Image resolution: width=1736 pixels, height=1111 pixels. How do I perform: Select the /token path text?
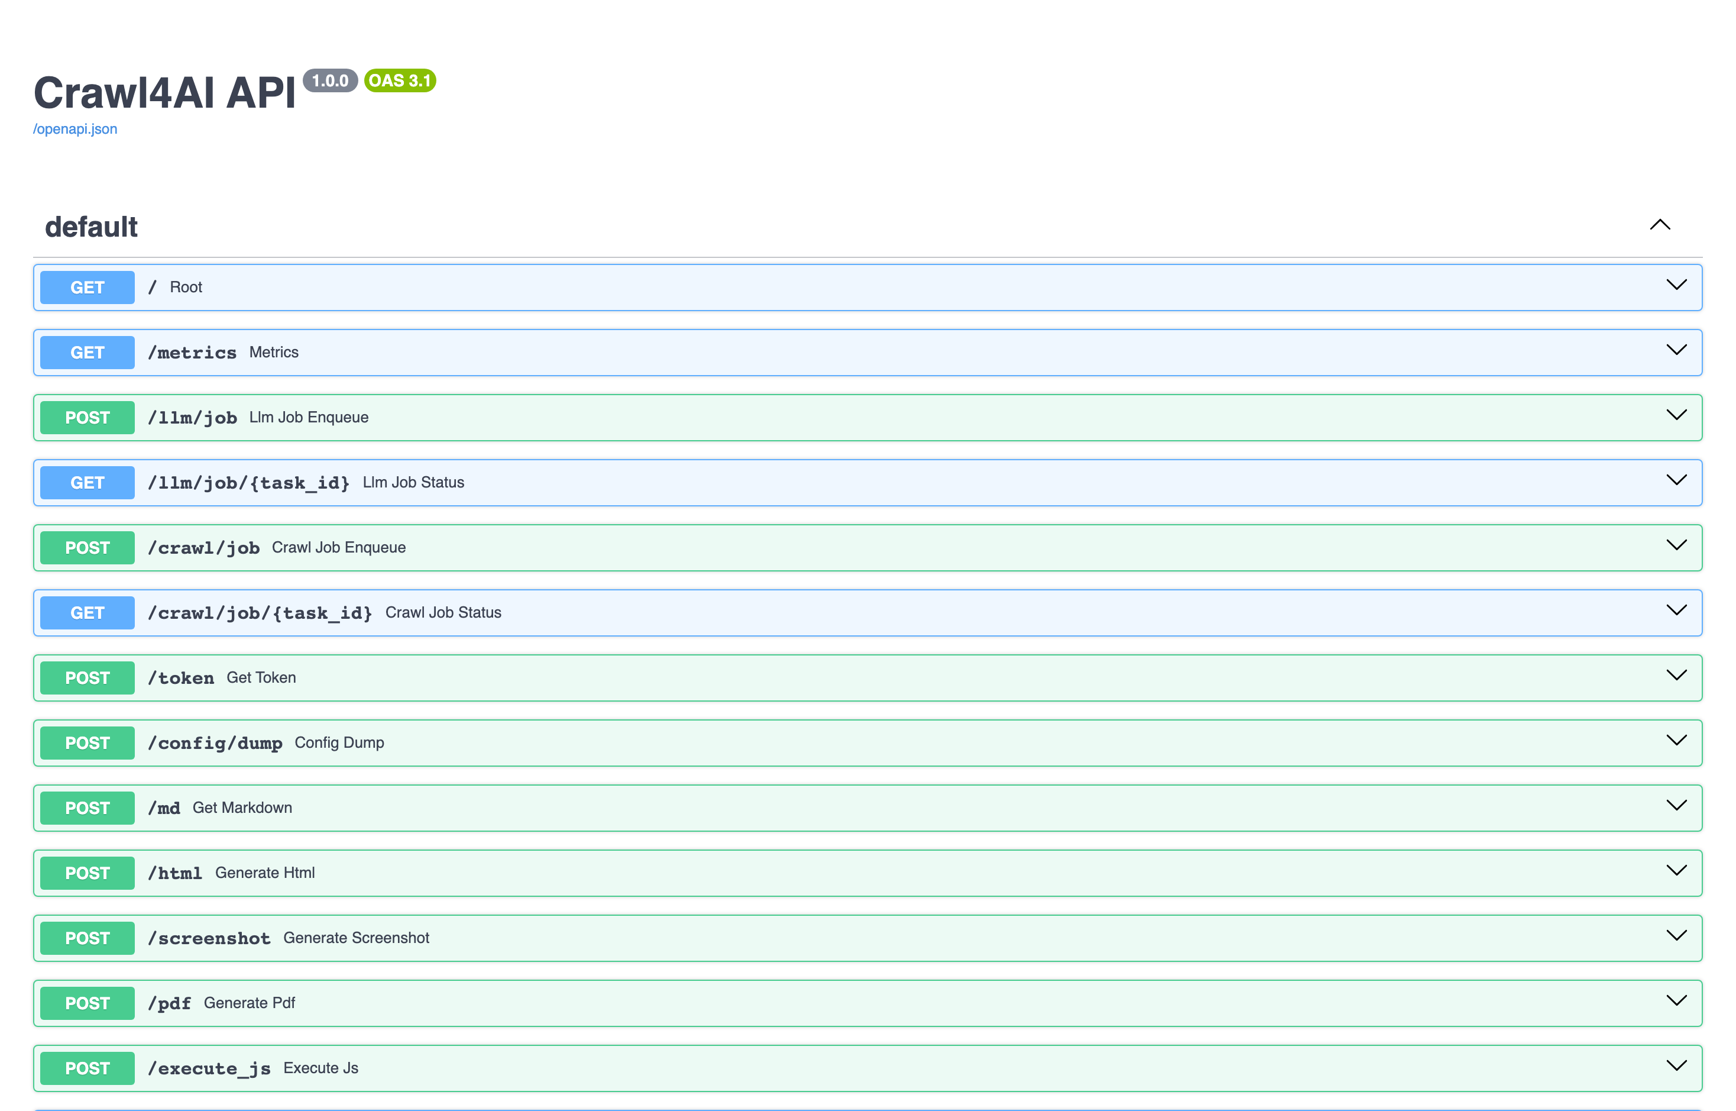tap(180, 678)
